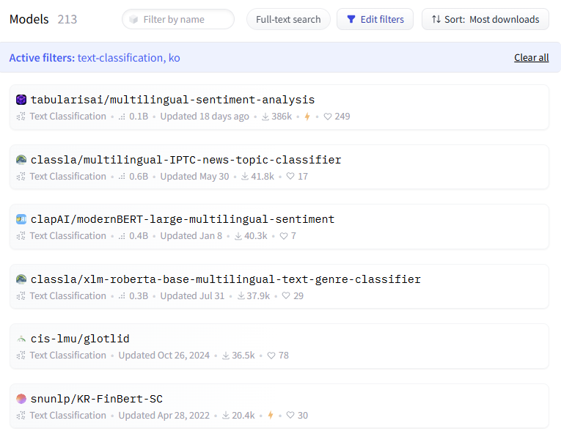Click the Full-text search button
The width and height of the screenshot is (561, 434).
(288, 19)
